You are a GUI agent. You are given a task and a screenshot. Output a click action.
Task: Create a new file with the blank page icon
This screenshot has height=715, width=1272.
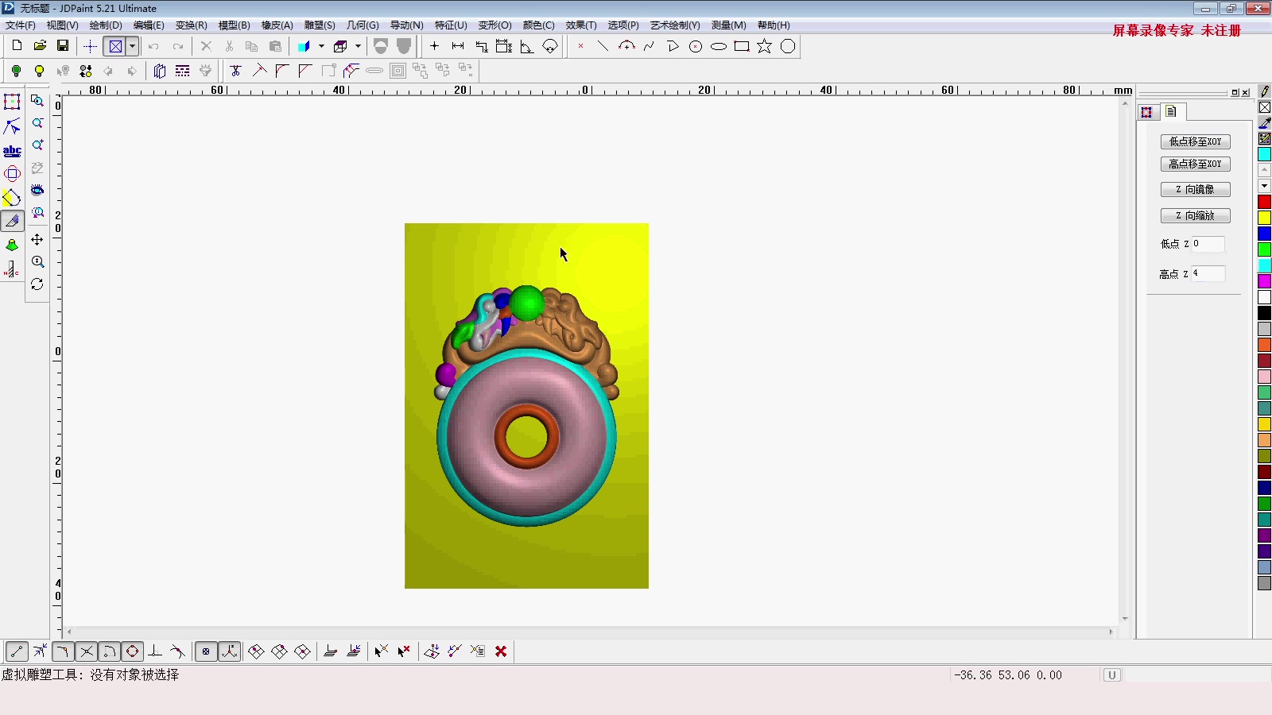tap(17, 46)
